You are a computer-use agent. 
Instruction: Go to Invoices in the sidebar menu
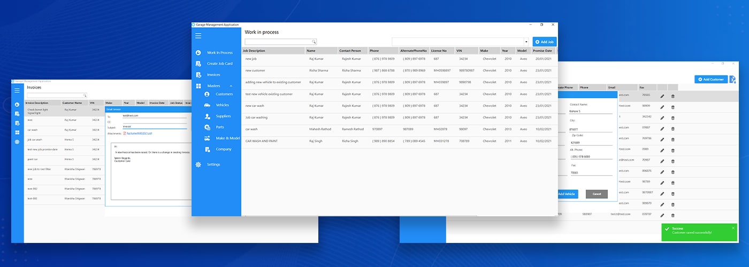pos(213,75)
